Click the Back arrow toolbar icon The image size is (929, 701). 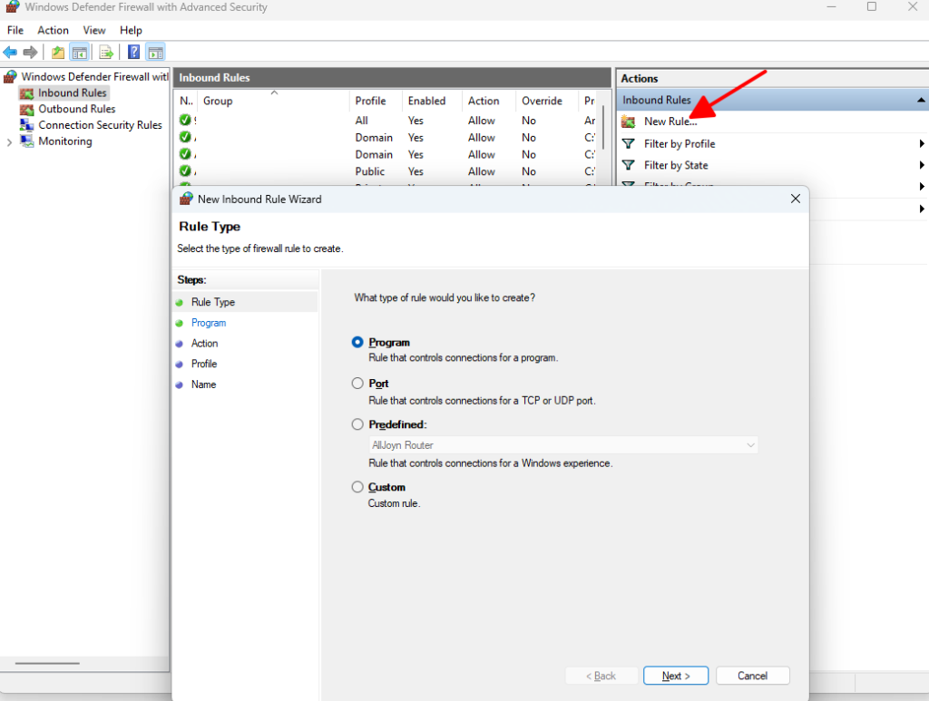tap(10, 52)
